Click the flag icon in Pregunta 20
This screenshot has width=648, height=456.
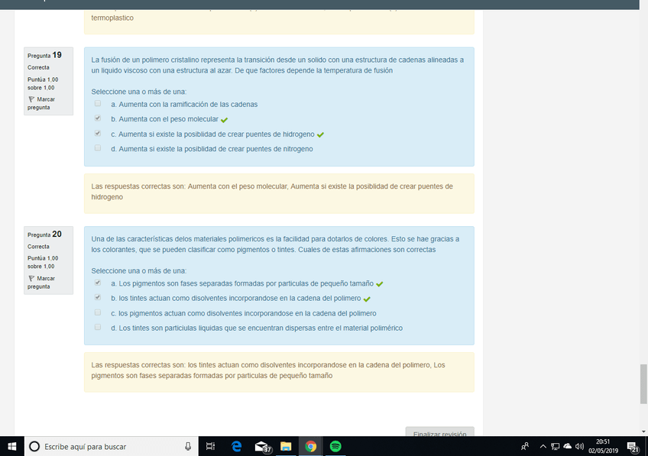coord(31,278)
